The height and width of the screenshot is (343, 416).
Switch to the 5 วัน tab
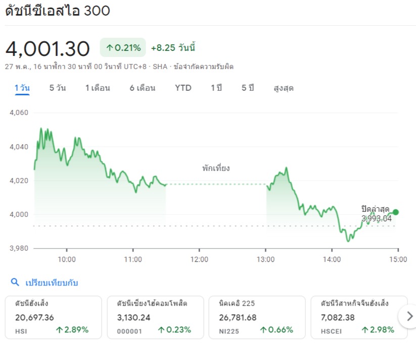pyautogui.click(x=58, y=88)
